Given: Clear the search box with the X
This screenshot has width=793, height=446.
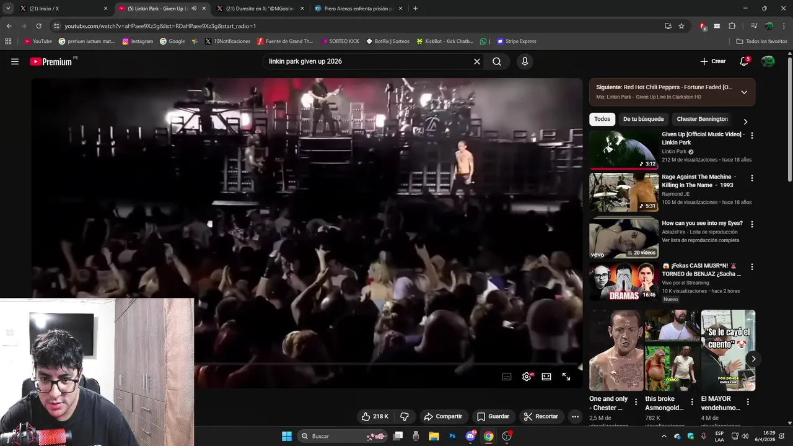Looking at the screenshot, I should coord(477,61).
